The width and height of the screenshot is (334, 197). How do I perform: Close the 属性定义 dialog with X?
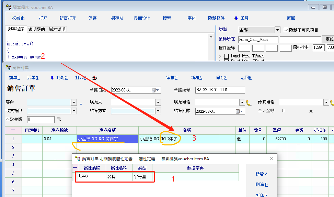pyautogui.click(x=272, y=158)
